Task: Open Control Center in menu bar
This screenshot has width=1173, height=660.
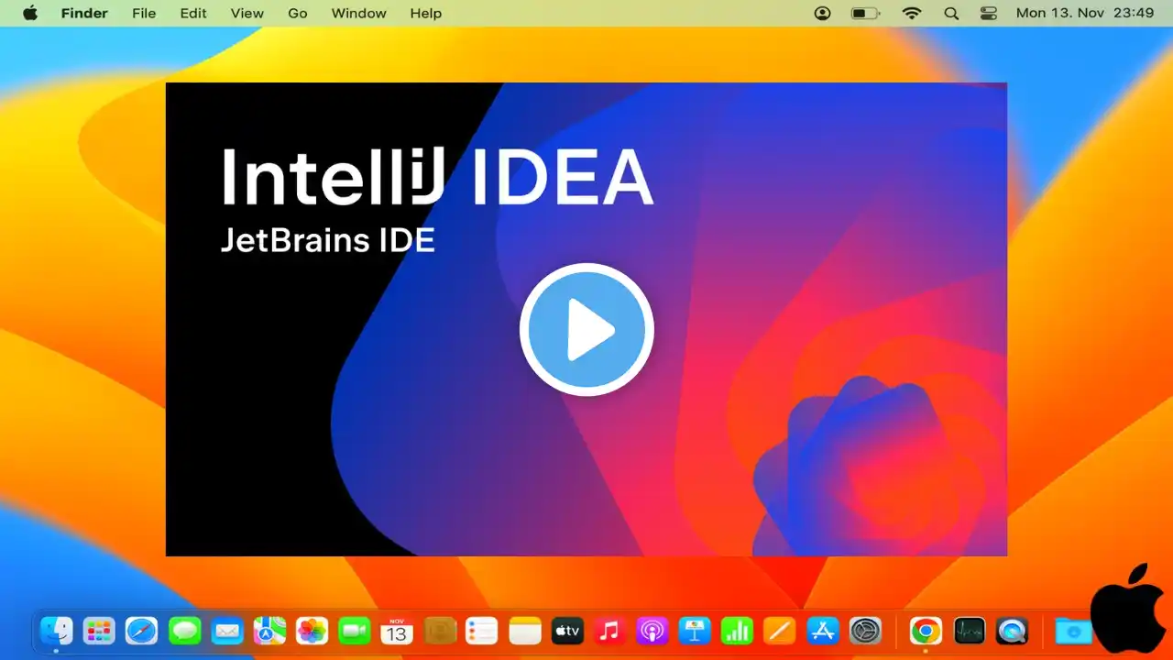Action: (x=989, y=13)
